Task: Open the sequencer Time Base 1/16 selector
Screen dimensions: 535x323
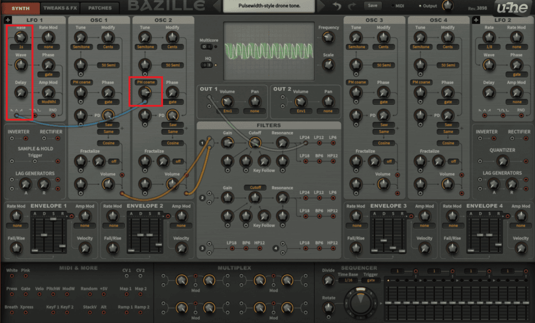Action: click(347, 280)
